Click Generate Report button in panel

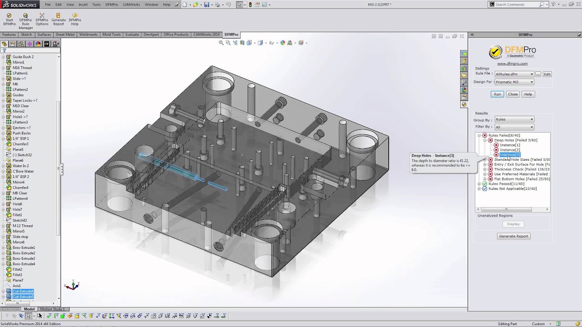[x=513, y=236]
